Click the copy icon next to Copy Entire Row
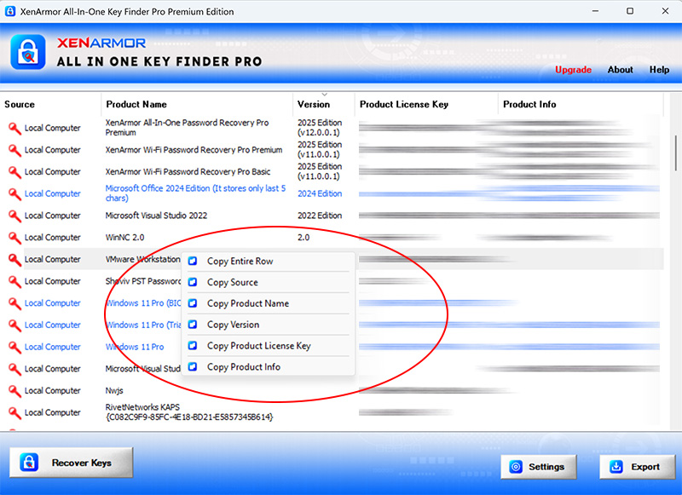This screenshot has height=495, width=682. click(x=193, y=261)
